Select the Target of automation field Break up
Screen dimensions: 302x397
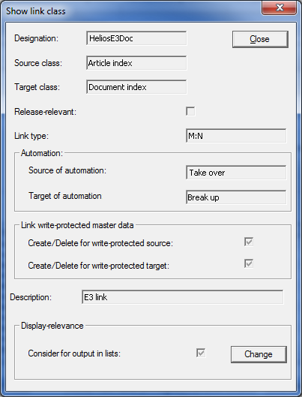(236, 197)
